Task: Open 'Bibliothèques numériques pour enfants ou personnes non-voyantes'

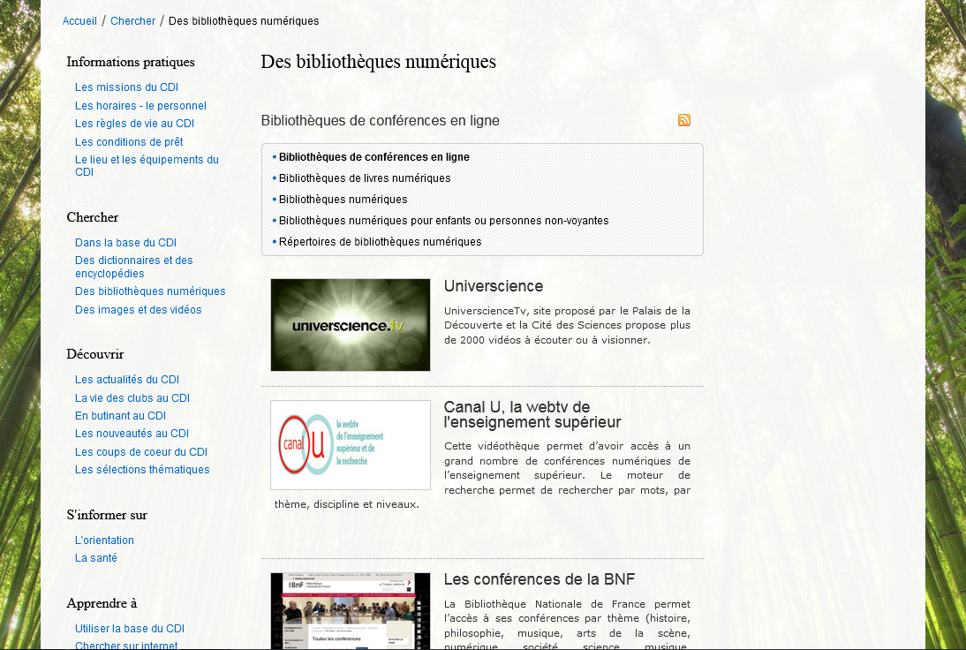Action: tap(443, 221)
